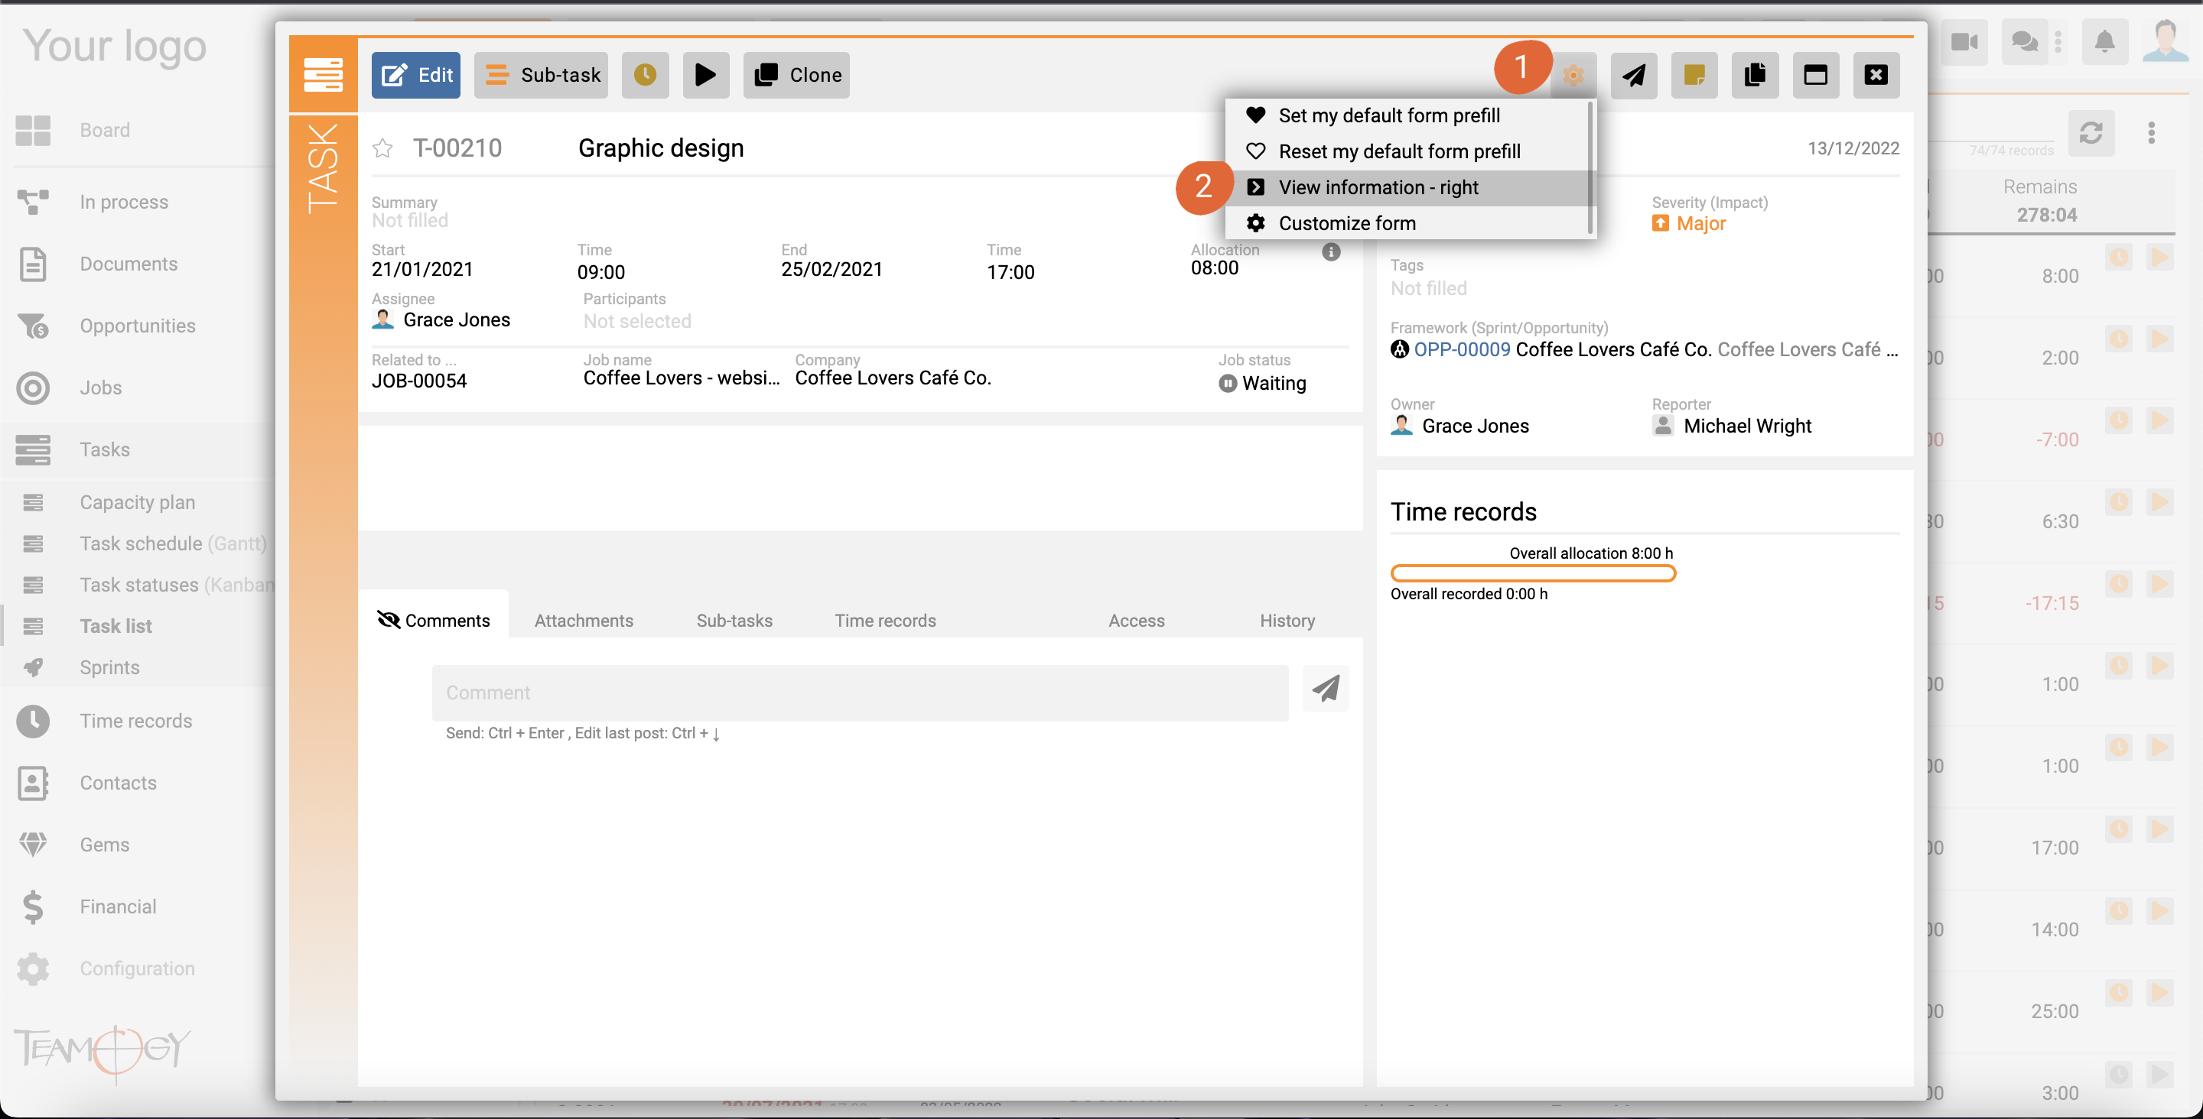Click the Edit button
Image resolution: width=2203 pixels, height=1119 pixels.
(x=415, y=75)
